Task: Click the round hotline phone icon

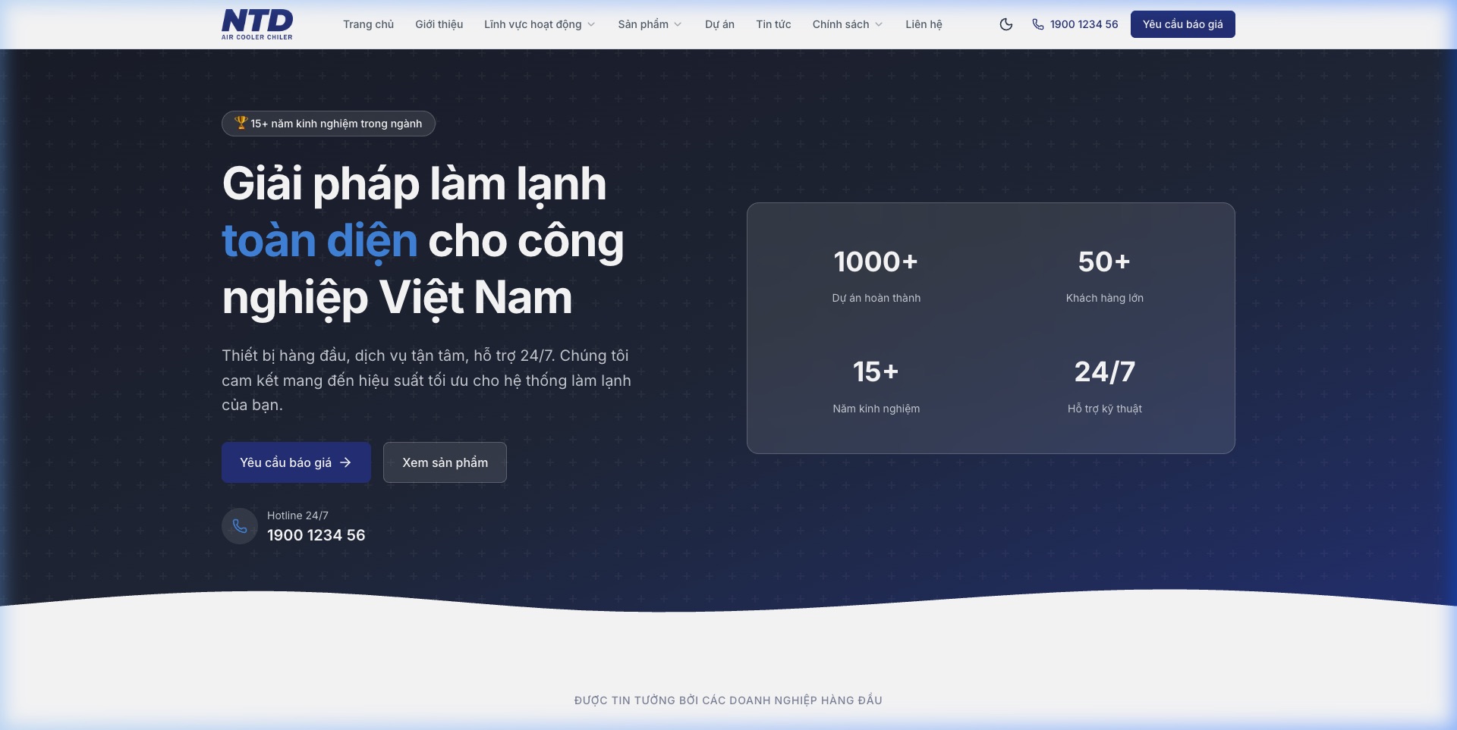Action: coord(240,526)
